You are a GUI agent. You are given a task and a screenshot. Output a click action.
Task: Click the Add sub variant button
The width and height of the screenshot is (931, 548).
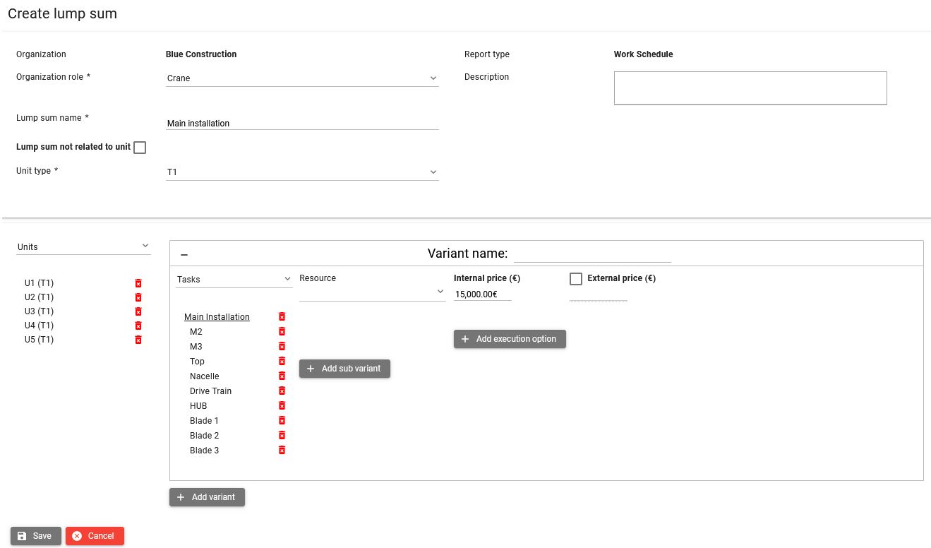344,369
